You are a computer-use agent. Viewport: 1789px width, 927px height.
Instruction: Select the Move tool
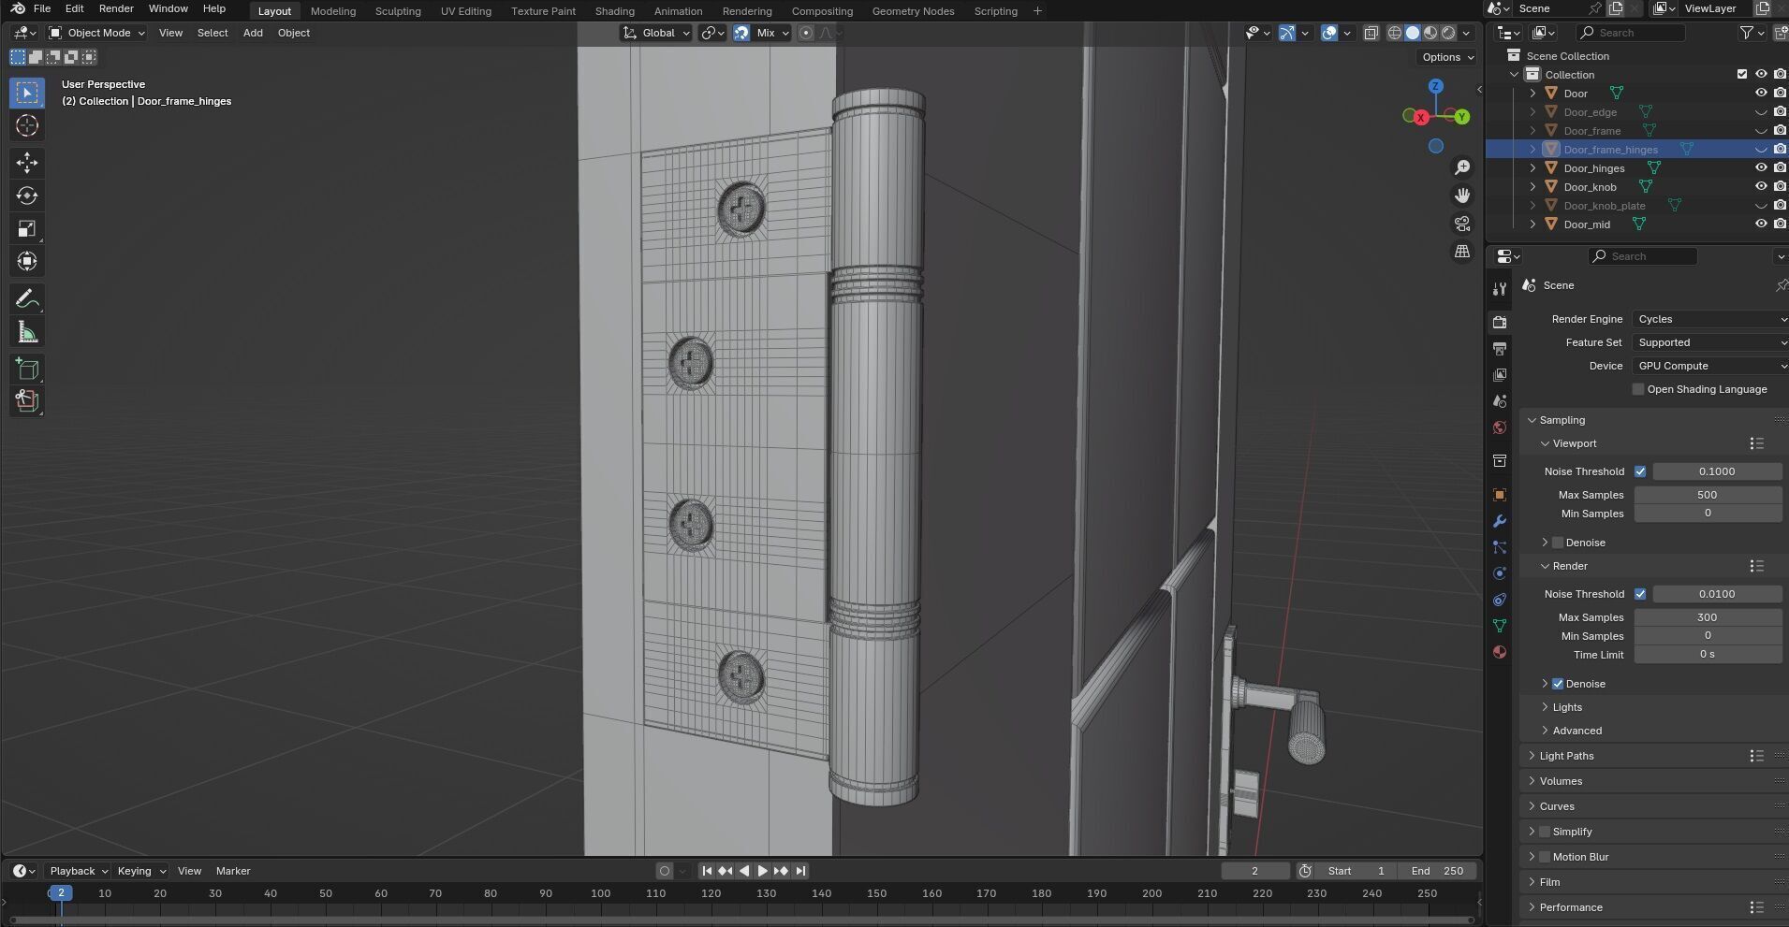coord(26,163)
